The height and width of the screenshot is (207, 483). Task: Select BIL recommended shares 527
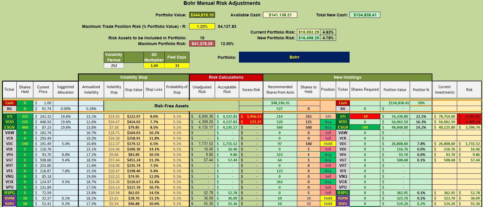[x=280, y=109]
